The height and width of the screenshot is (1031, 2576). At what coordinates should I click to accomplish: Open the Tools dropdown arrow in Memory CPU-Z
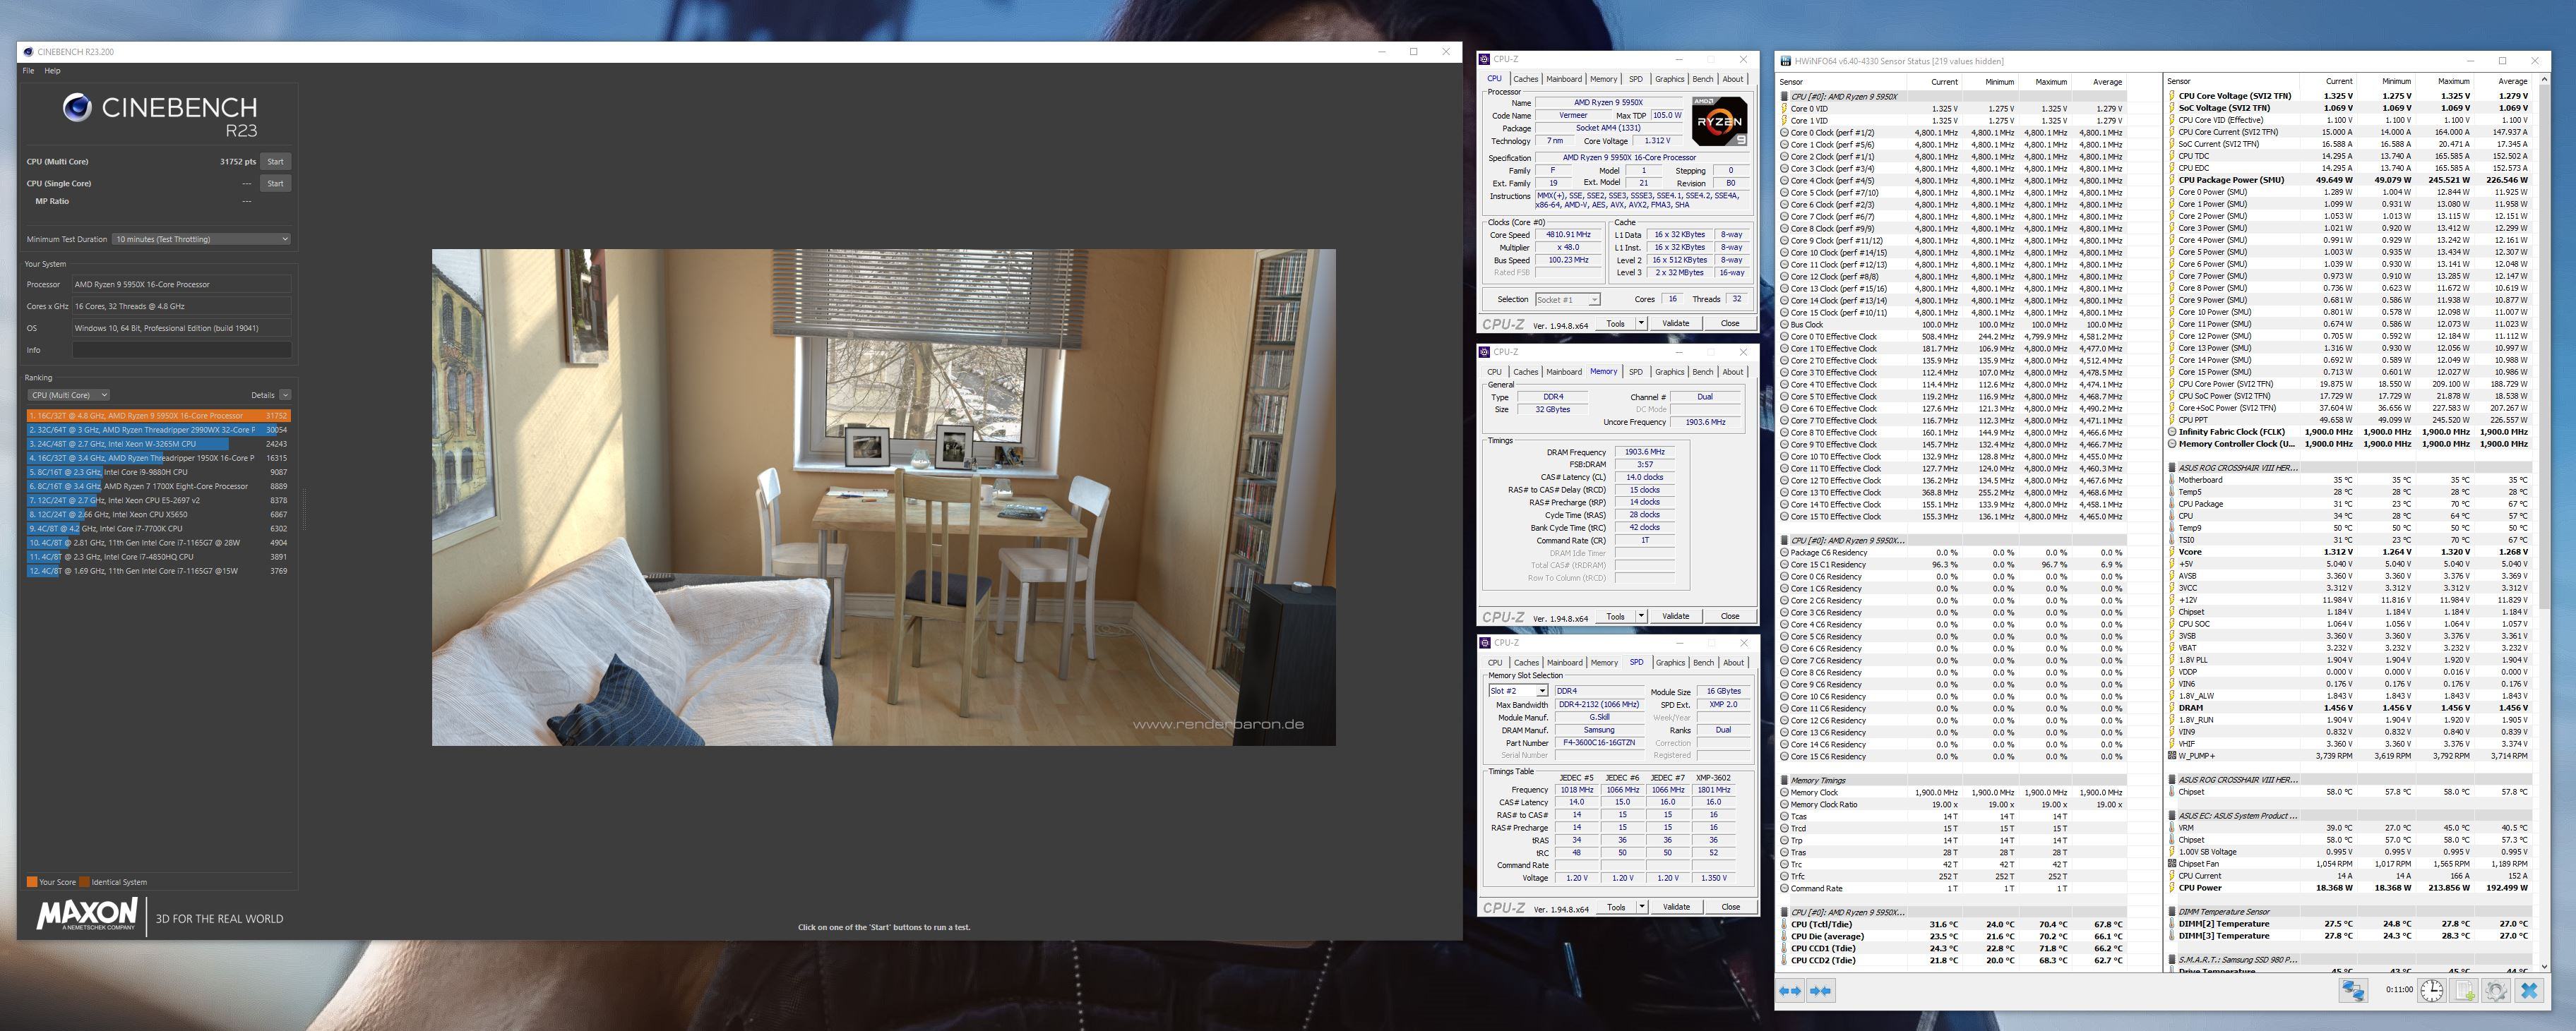point(1641,615)
